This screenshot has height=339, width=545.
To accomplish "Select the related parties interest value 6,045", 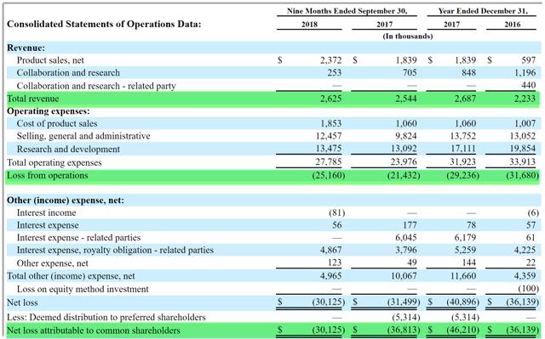I will 406,238.
